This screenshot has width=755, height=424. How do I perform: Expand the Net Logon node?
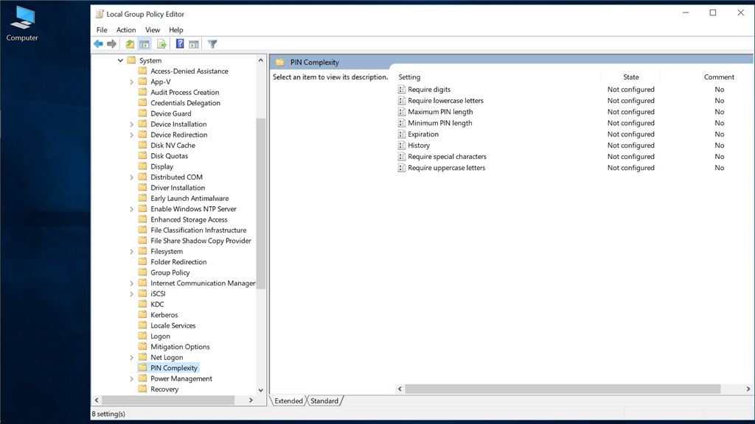131,357
